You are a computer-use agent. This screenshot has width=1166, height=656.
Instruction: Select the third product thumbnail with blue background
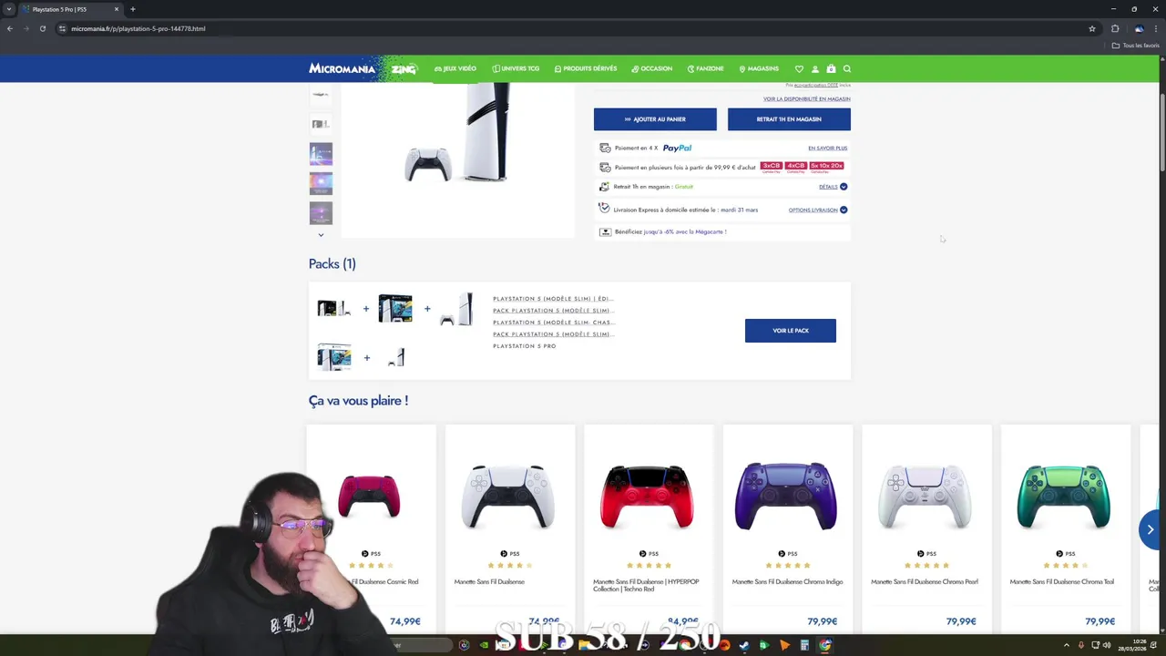[321, 153]
